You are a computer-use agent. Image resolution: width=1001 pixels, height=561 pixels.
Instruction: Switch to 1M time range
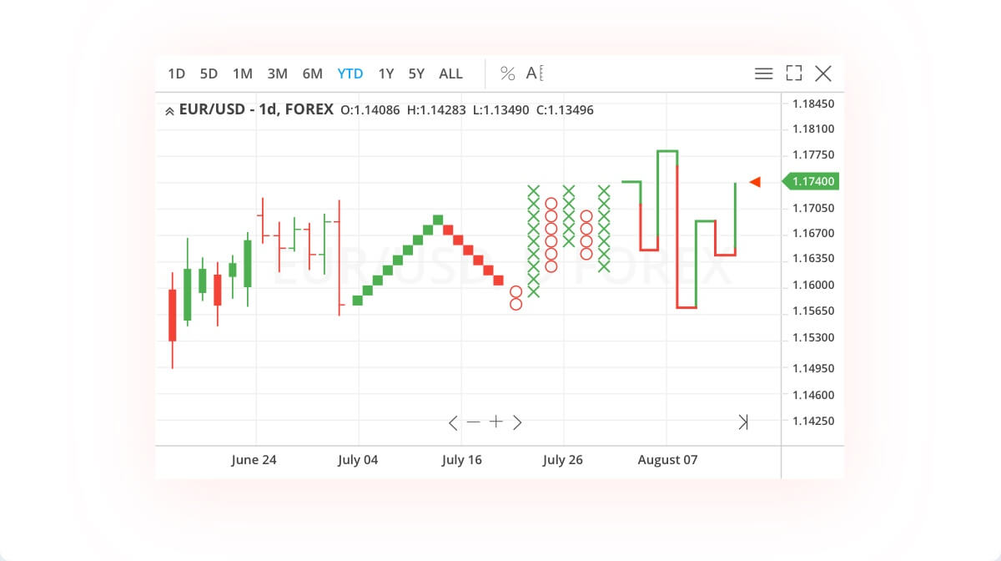click(x=242, y=73)
